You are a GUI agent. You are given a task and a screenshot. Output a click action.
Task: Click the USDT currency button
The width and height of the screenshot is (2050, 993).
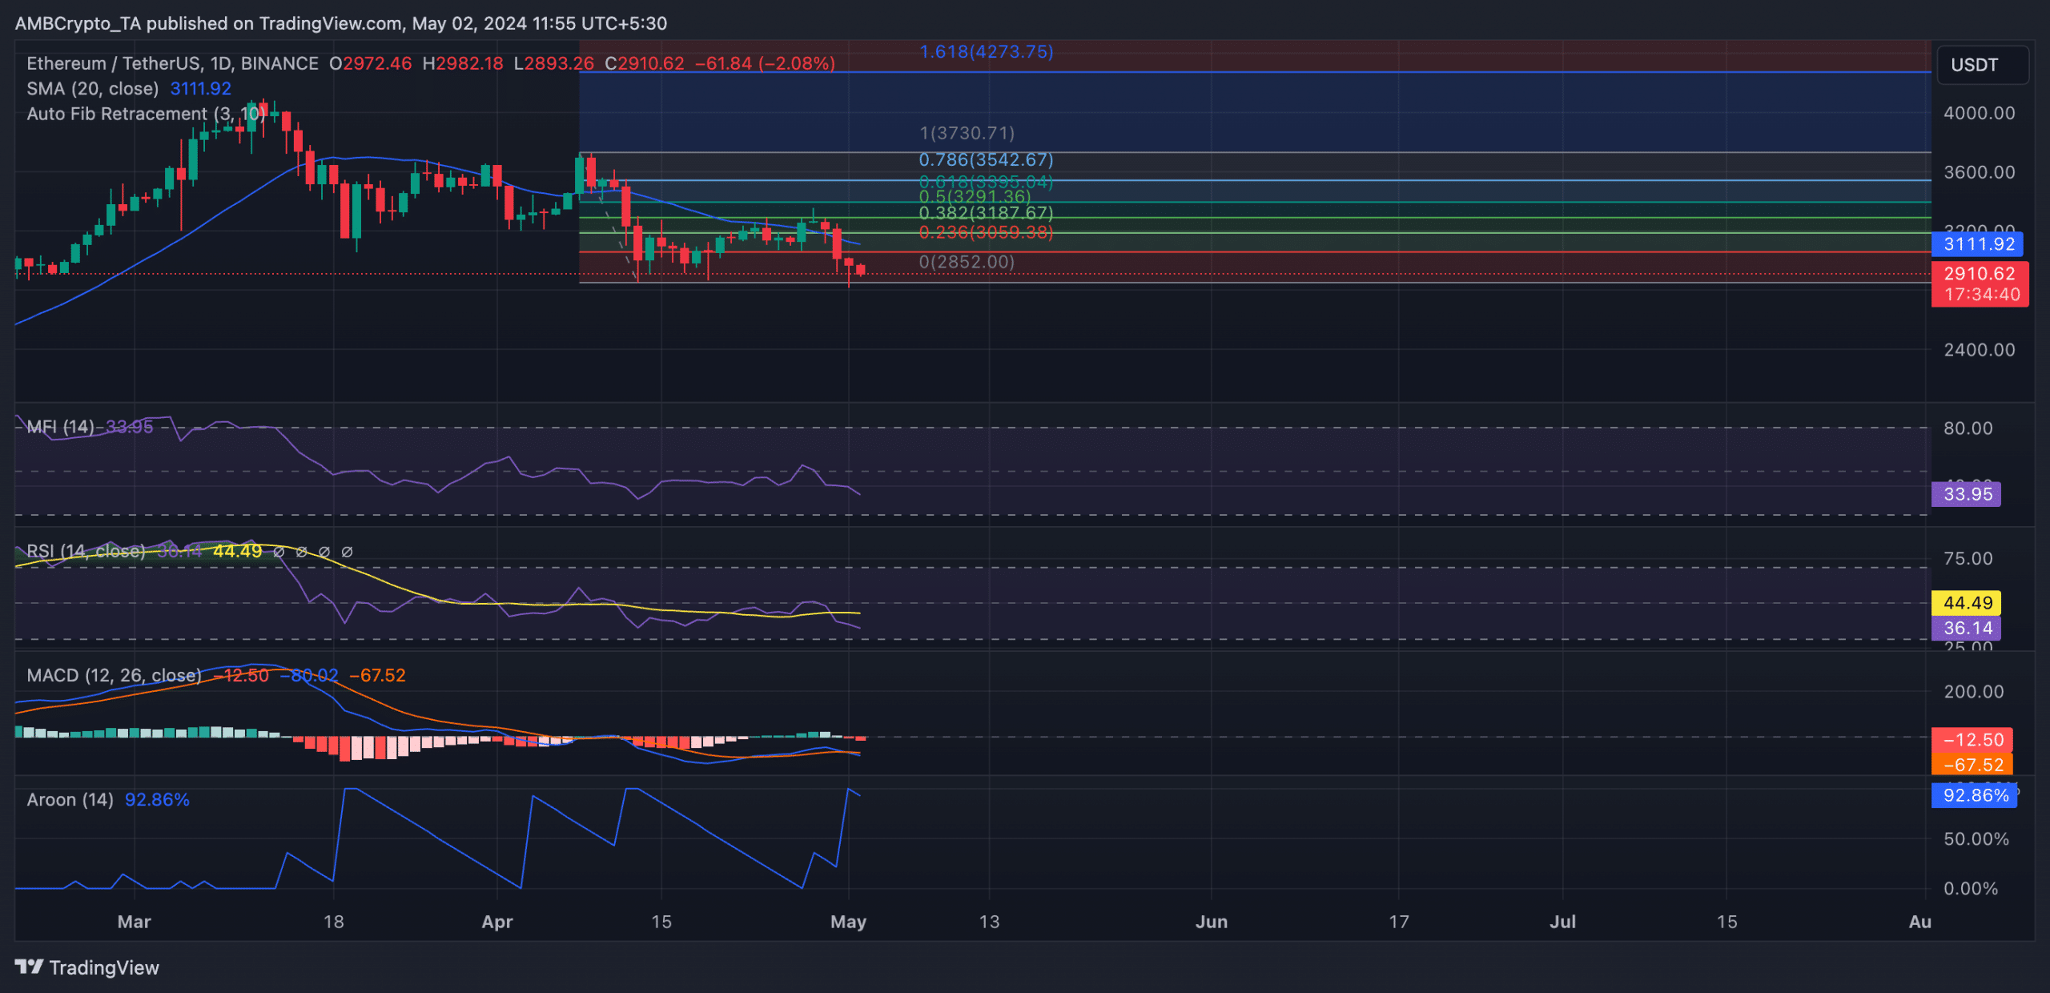point(1982,65)
